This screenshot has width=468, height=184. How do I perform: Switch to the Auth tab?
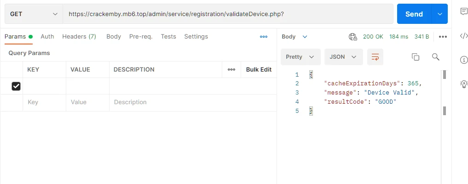(x=47, y=36)
